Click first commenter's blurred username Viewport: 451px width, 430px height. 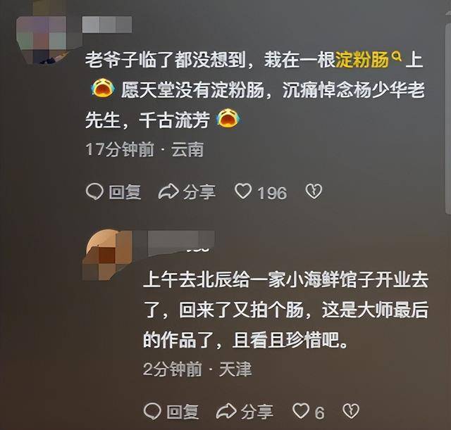tap(107, 25)
